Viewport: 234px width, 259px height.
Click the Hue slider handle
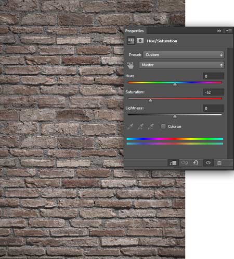point(175,85)
